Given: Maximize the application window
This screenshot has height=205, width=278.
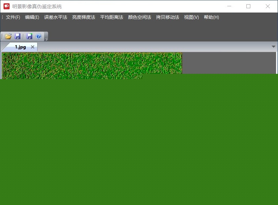Looking at the screenshot, I should [248, 6].
